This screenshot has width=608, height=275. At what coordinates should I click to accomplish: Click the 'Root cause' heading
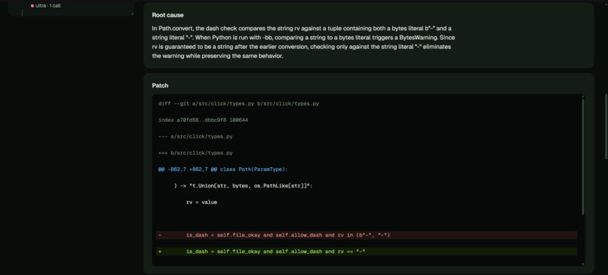(167, 15)
